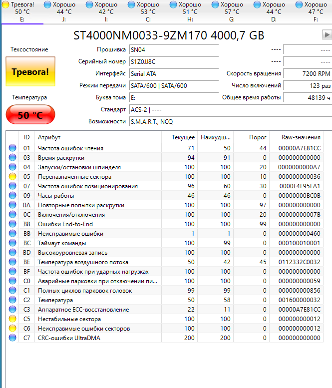Click the Возможности field S.M.A.R.T., NCQ
Image resolution: width=332 pixels, height=388 pixels.
coord(231,122)
